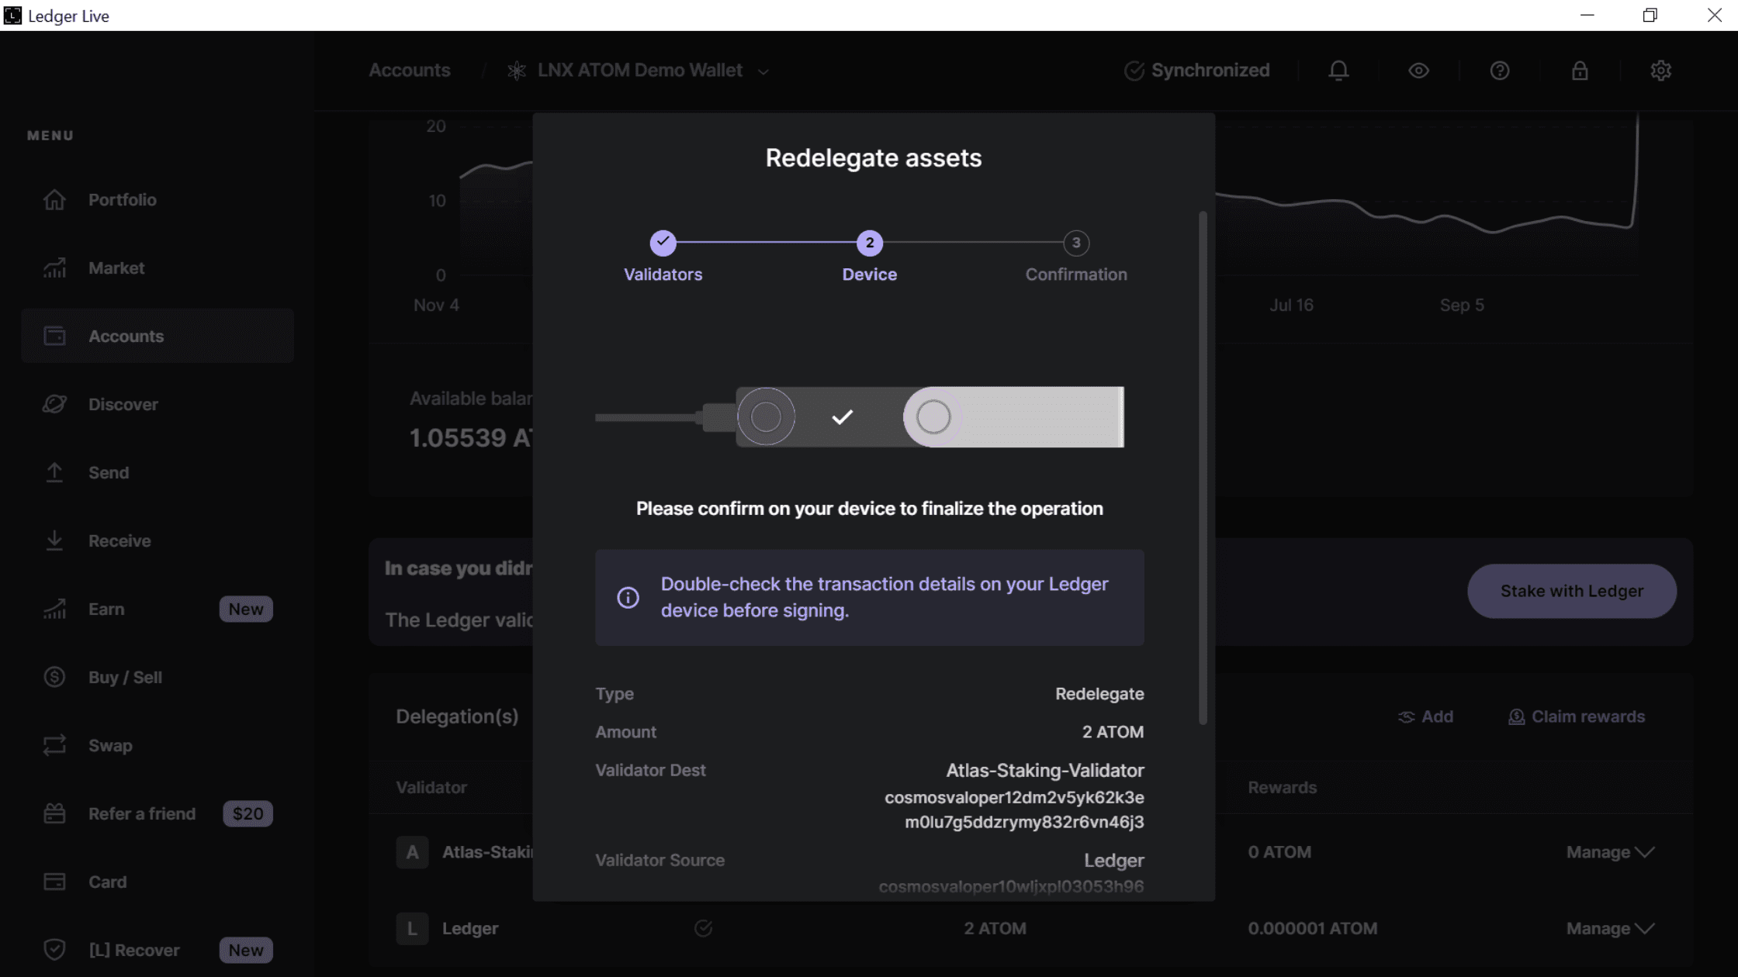Click the Synchronized status indicator

(x=1197, y=71)
